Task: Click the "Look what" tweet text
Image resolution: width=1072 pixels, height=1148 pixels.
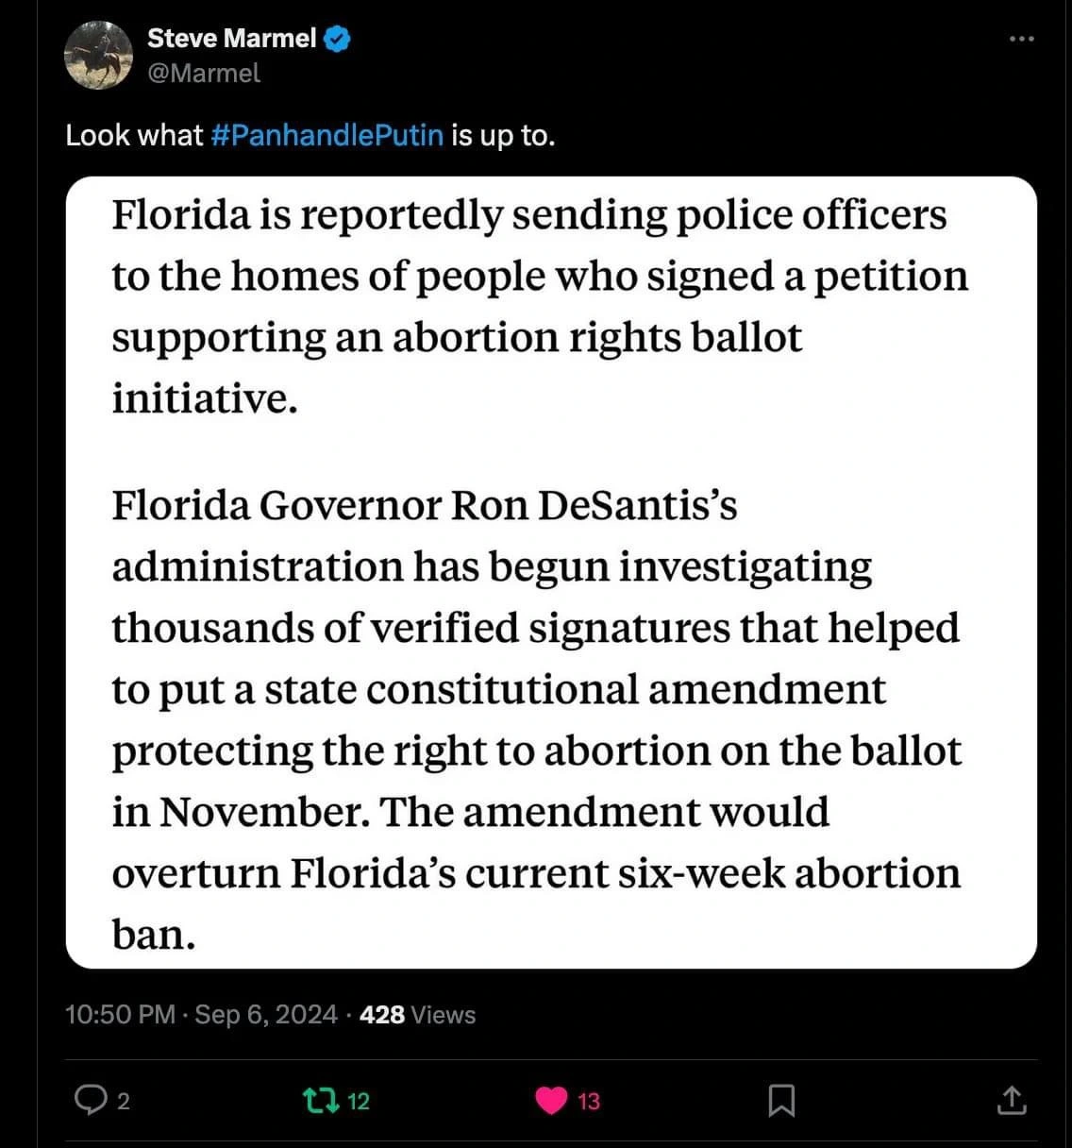Action: click(x=134, y=135)
